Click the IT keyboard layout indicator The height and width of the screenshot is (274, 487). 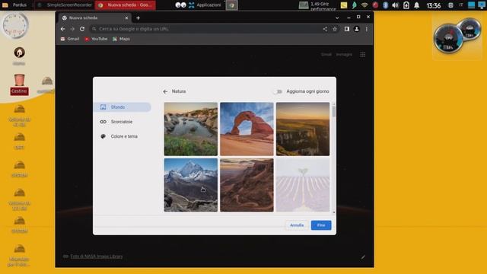(x=461, y=5)
